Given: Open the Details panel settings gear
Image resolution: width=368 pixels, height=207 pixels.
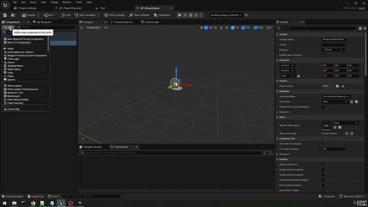Looking at the screenshot, I should click(x=365, y=28).
